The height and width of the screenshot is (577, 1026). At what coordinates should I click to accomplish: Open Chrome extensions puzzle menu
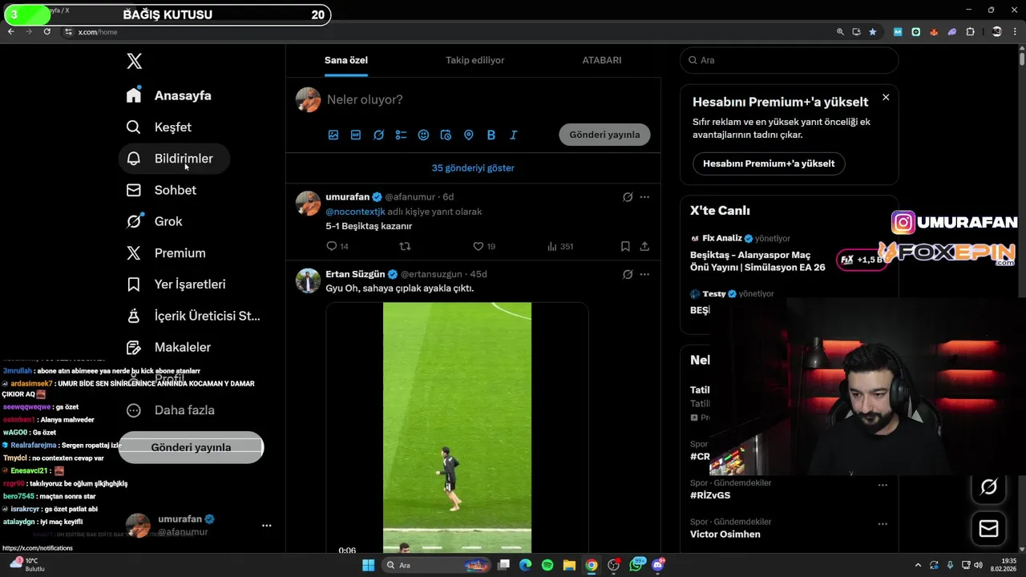tap(970, 32)
